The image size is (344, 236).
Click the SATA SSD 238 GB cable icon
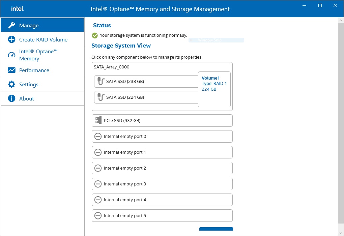[101, 81]
